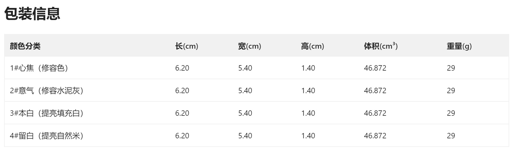Select the 1#心焦（修容色）row label

click(x=39, y=68)
